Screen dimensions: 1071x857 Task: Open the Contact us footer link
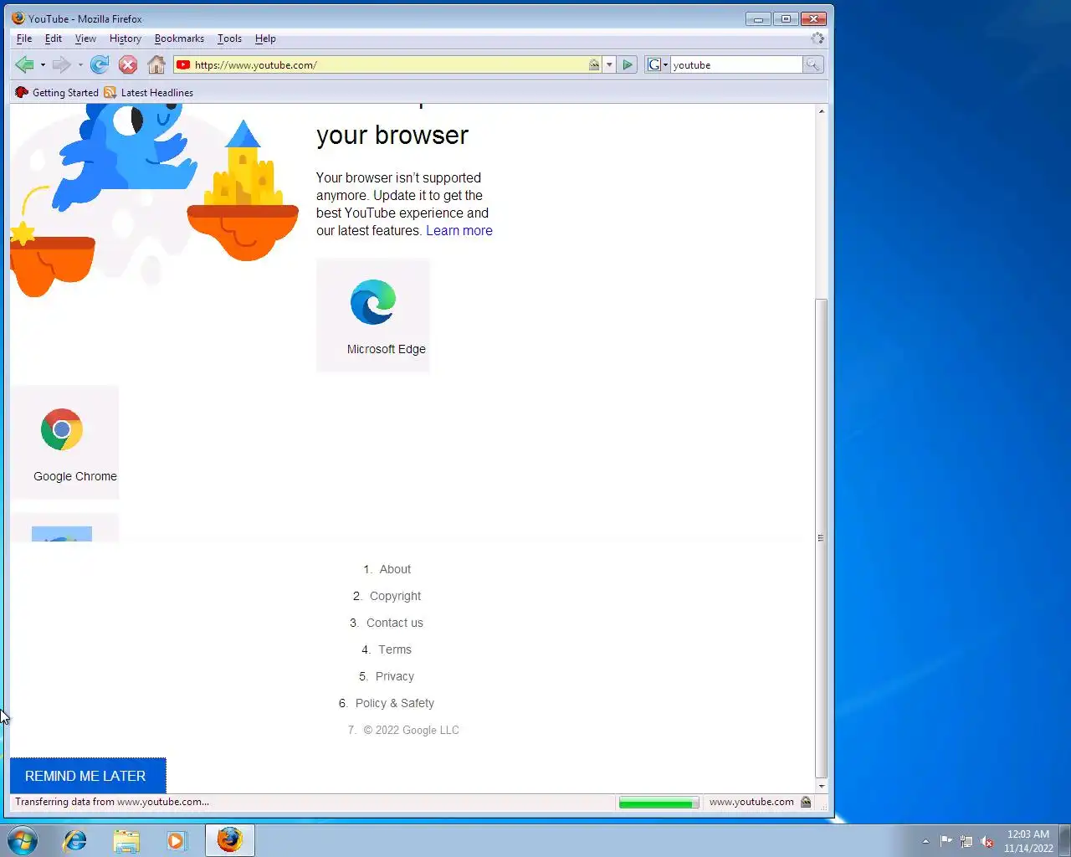(395, 623)
